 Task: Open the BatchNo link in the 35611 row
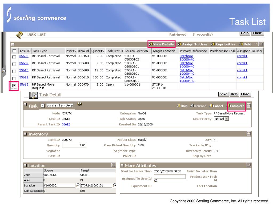tap(187, 79)
